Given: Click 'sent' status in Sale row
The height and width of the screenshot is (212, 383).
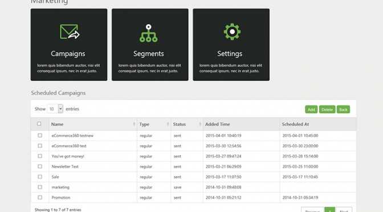Looking at the screenshot, I should [x=177, y=177].
